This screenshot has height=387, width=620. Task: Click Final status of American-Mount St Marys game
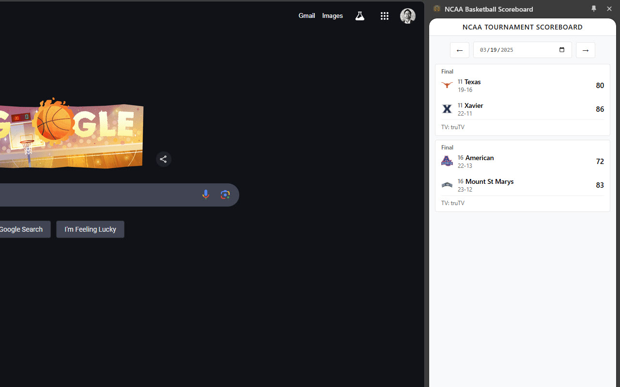447,148
